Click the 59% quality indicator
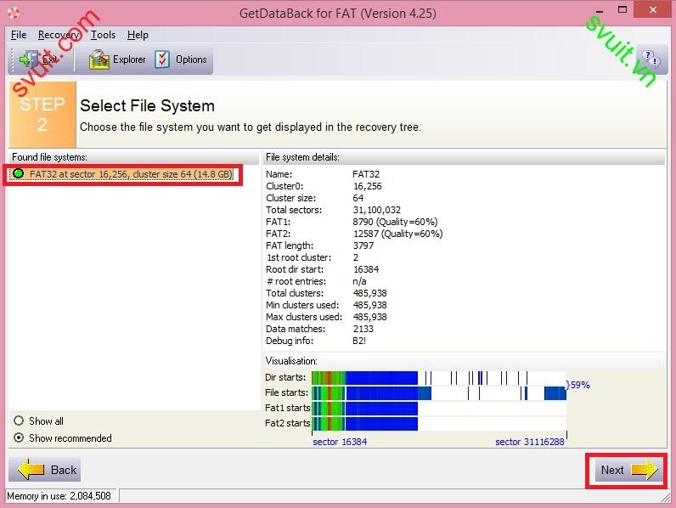676x508 pixels. 580,385
